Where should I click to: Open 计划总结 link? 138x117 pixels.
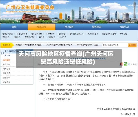[x=123, y=34]
